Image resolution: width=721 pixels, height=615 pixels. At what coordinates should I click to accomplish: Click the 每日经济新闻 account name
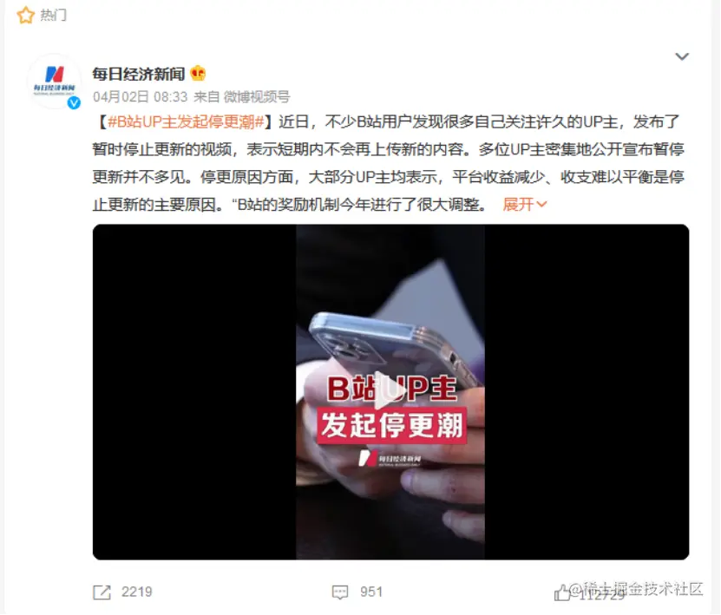pyautogui.click(x=139, y=74)
